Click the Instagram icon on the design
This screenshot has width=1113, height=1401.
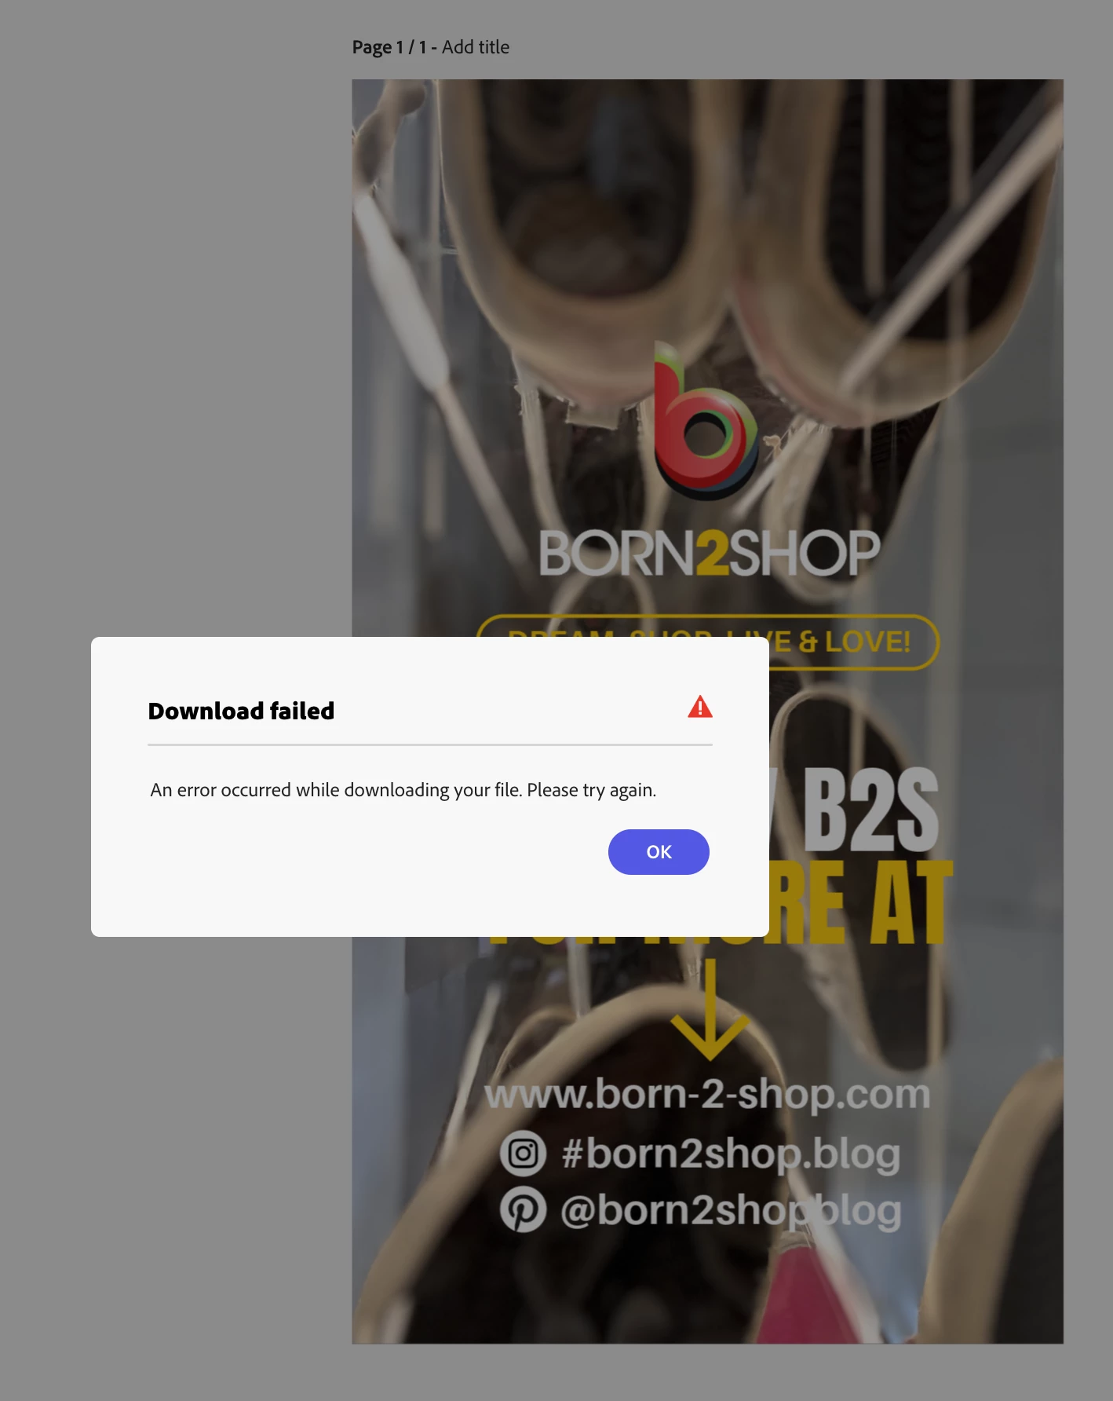coord(523,1154)
